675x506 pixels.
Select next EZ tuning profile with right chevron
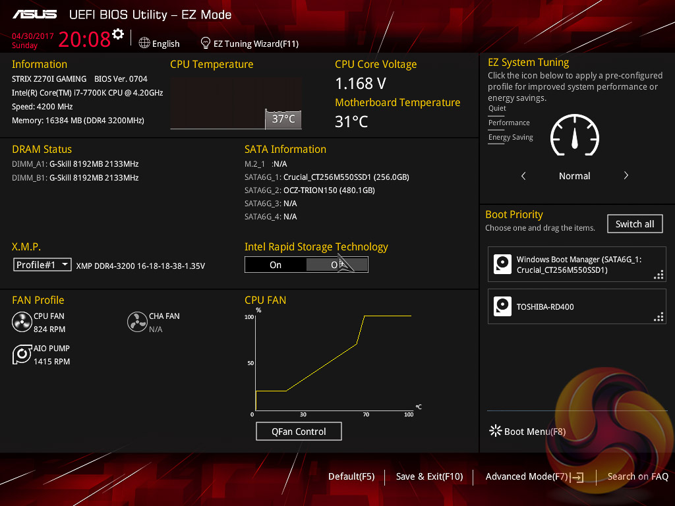click(626, 175)
